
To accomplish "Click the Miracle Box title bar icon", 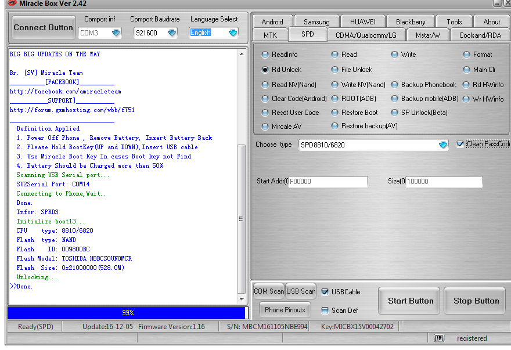I will click(x=11, y=3).
